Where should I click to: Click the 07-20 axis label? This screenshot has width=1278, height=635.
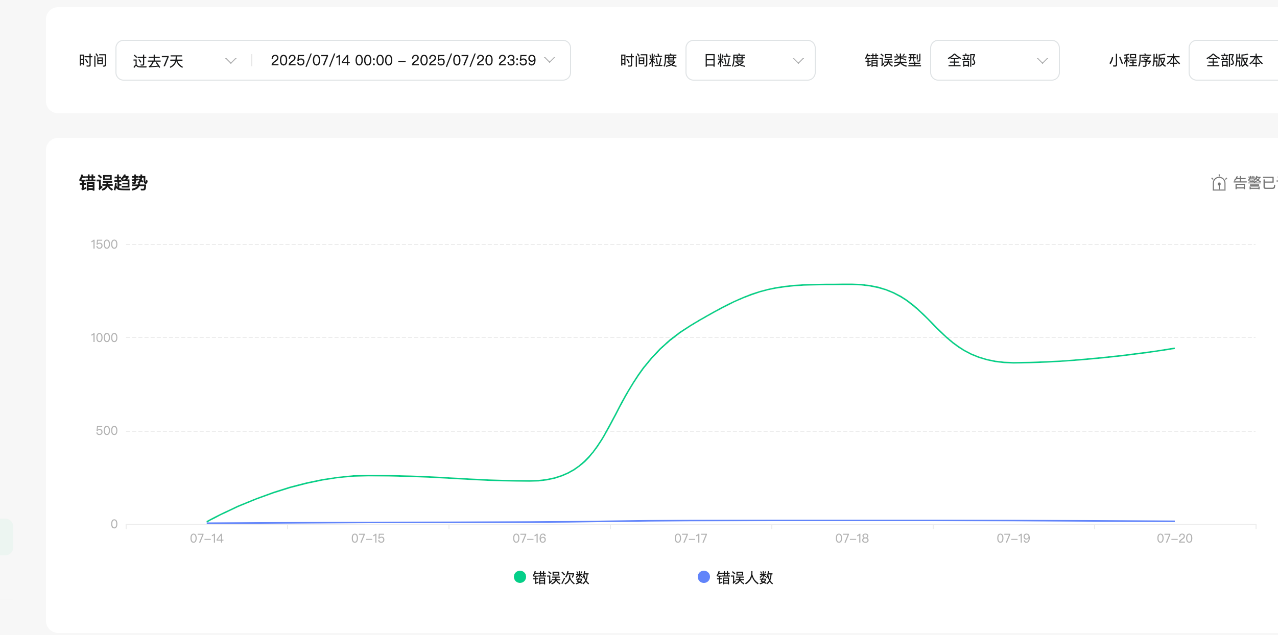tap(1174, 539)
